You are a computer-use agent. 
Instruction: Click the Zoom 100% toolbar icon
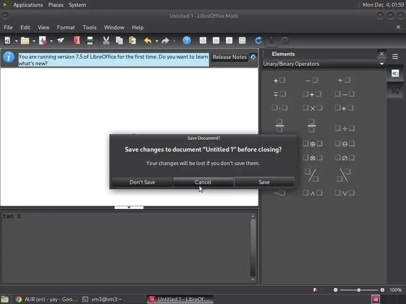pos(229,40)
